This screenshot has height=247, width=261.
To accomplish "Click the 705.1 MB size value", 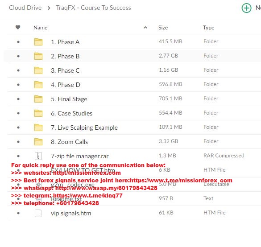I will pos(170,99).
